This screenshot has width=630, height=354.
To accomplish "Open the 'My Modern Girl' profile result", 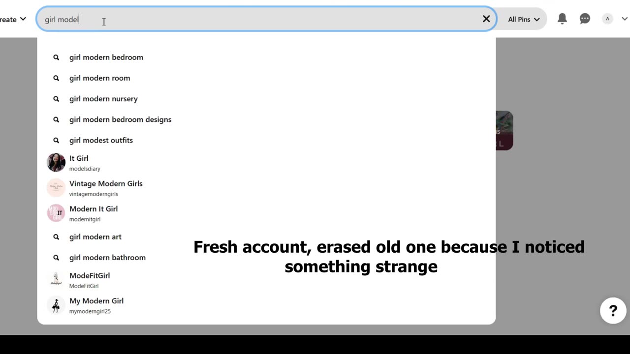I will 266,305.
